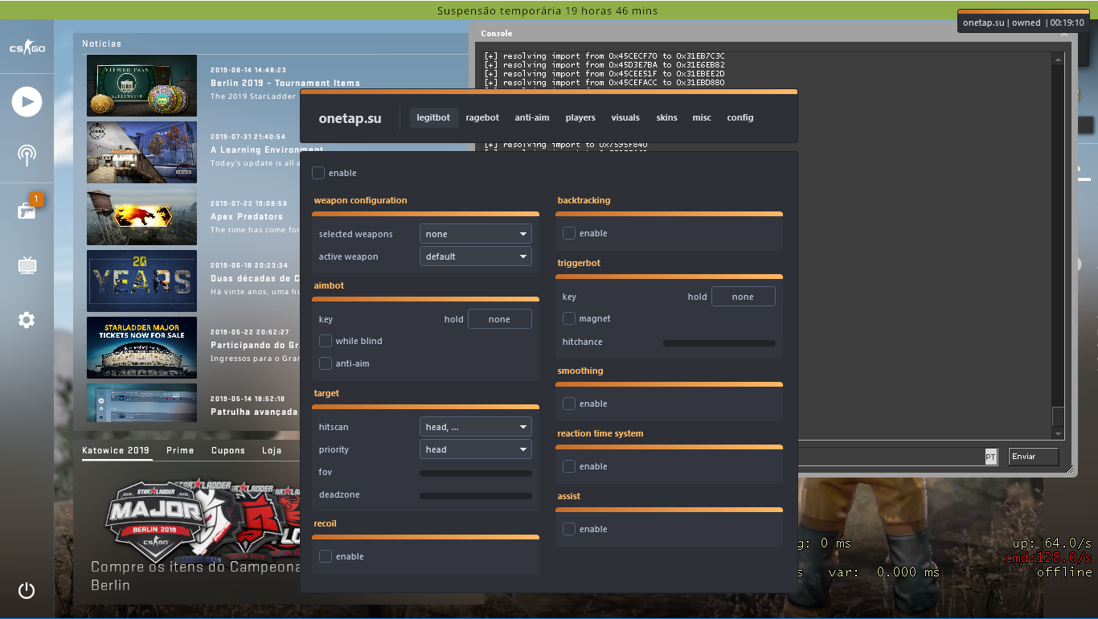Toggle aimbot while blind checkbox
This screenshot has width=1098, height=619.
pos(326,341)
